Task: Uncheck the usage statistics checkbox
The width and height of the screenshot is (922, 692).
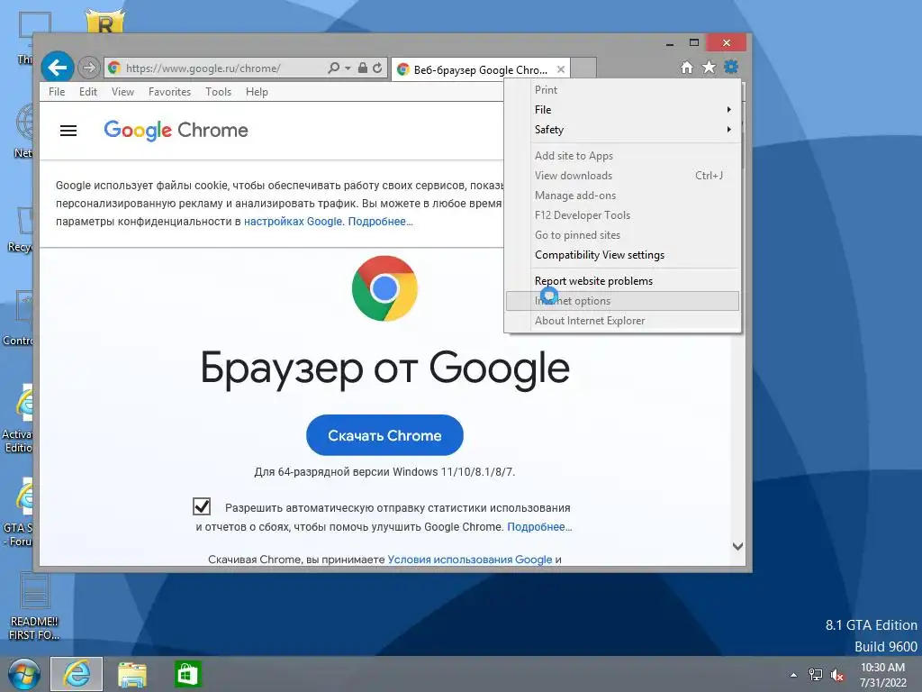Action: pos(202,506)
